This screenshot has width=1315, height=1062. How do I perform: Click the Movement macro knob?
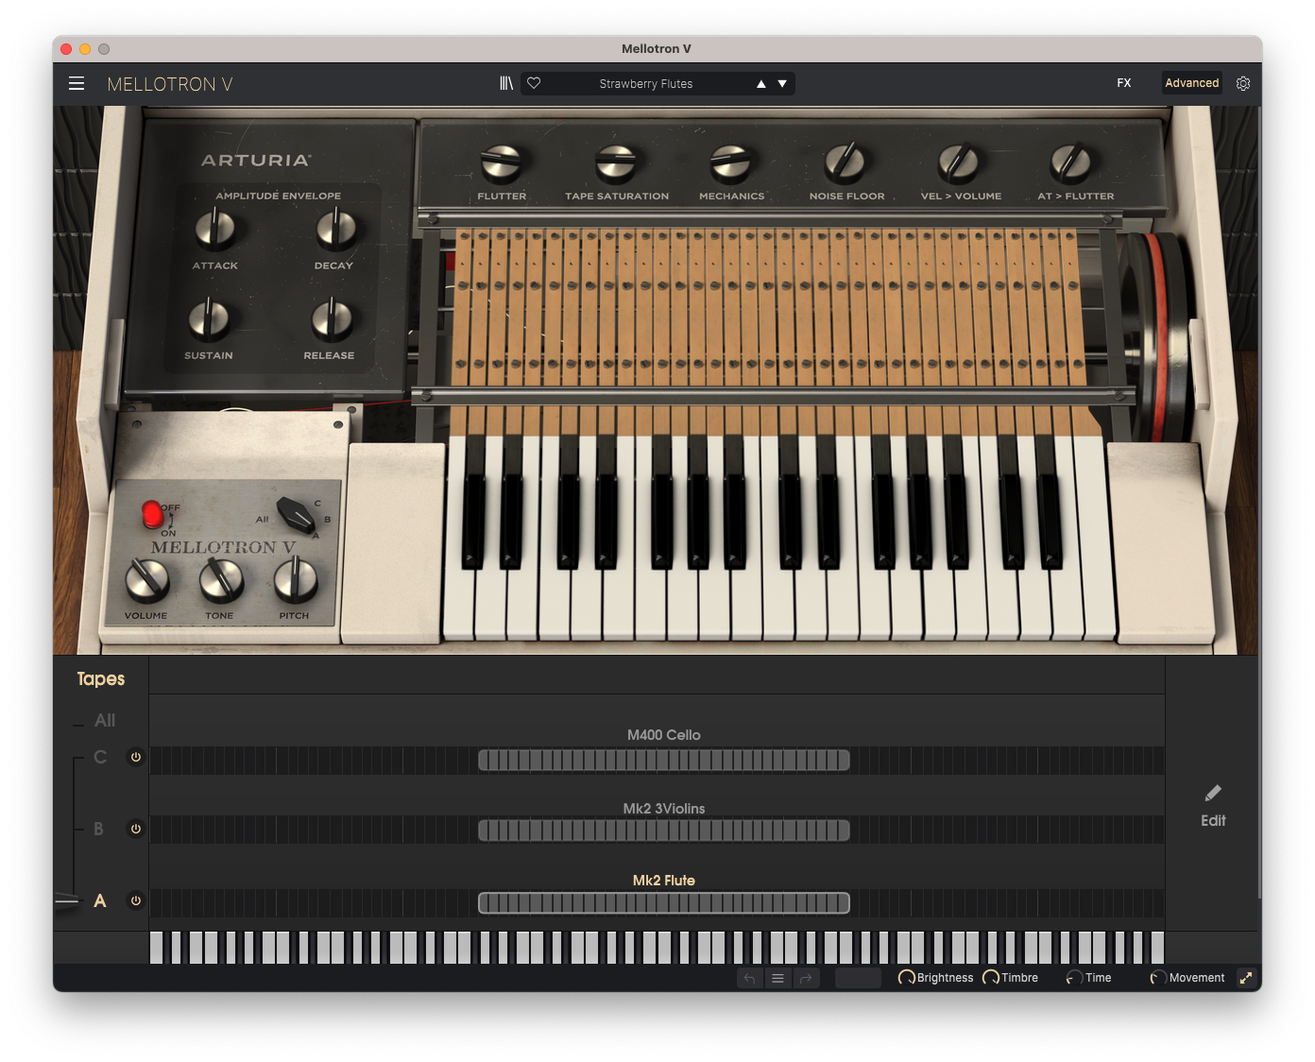pos(1158,978)
